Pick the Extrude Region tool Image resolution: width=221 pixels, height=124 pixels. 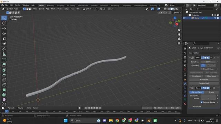click(x=4, y=65)
